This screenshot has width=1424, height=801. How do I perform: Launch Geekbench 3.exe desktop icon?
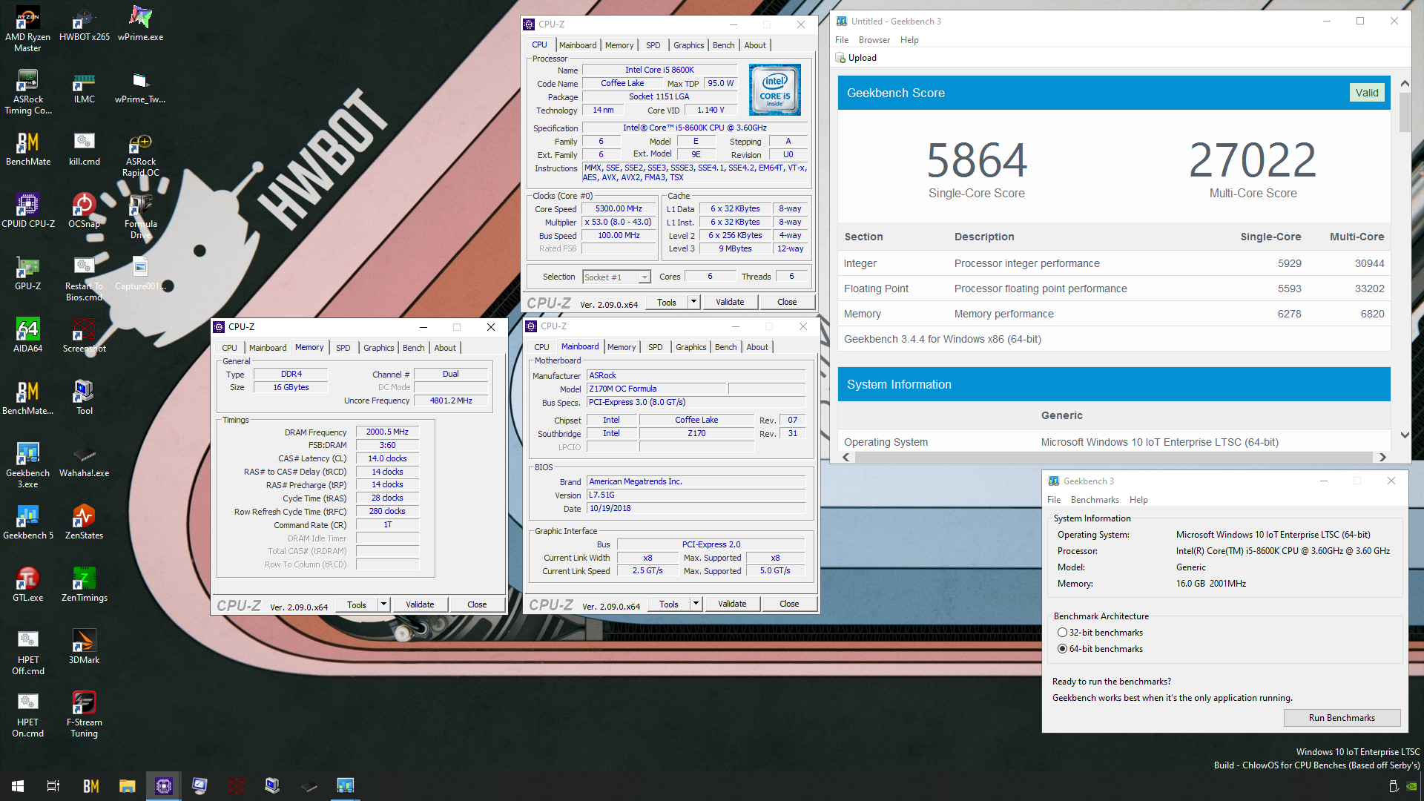tap(28, 466)
